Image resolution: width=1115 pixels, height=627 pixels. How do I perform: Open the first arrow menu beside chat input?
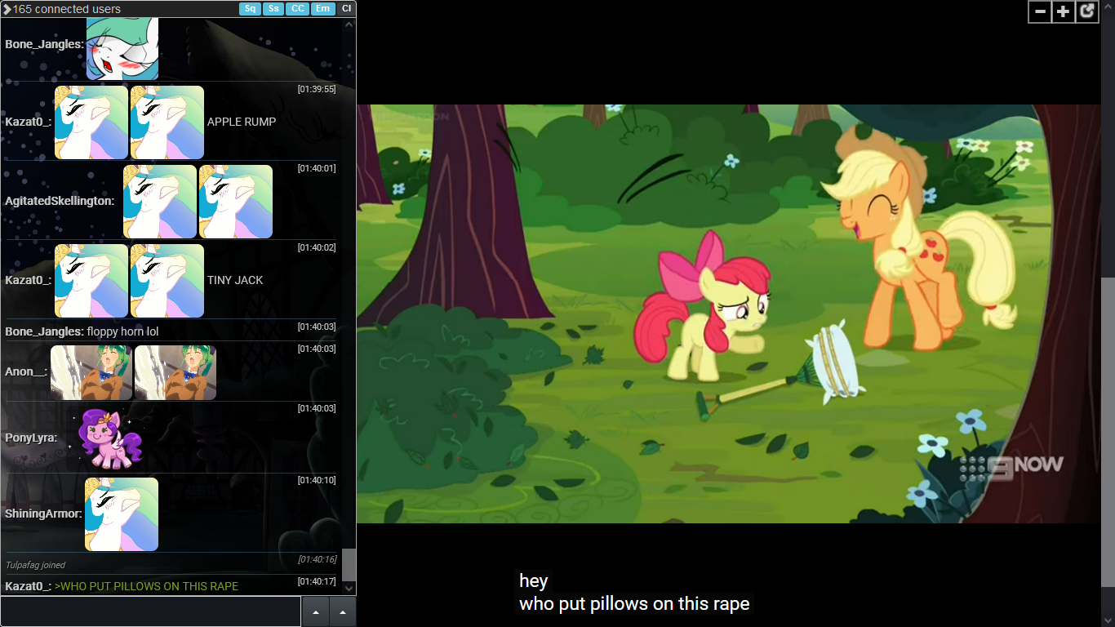(315, 611)
